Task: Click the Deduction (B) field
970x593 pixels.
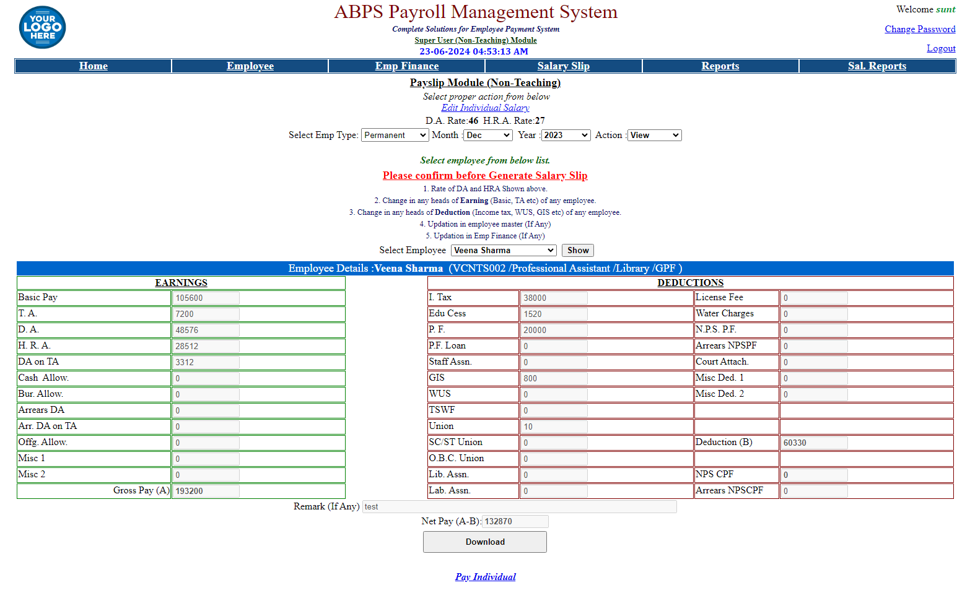Action: (814, 443)
